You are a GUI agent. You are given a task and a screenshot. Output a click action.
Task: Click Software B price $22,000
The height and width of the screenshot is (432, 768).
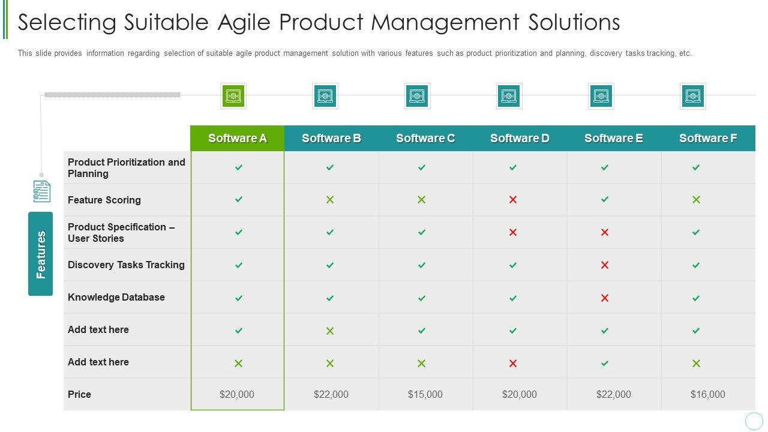[331, 394]
